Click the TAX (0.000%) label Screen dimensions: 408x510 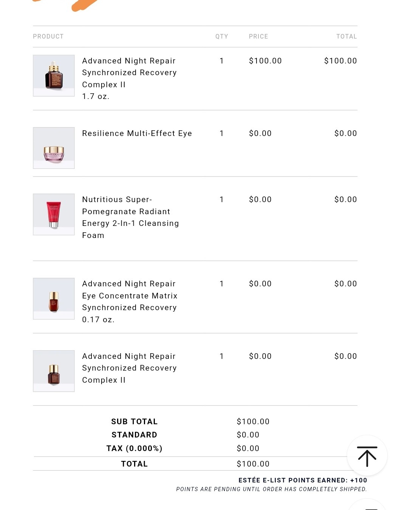(x=134, y=448)
